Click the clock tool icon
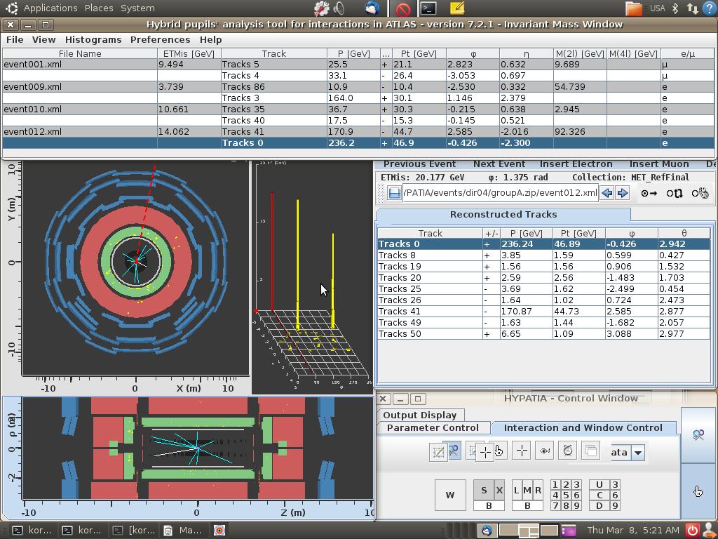 pos(568,451)
